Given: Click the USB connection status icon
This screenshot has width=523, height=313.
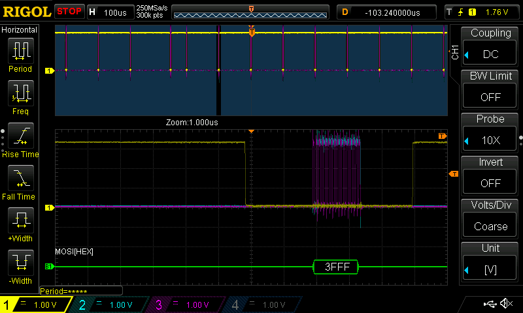Looking at the screenshot, I should (490, 304).
